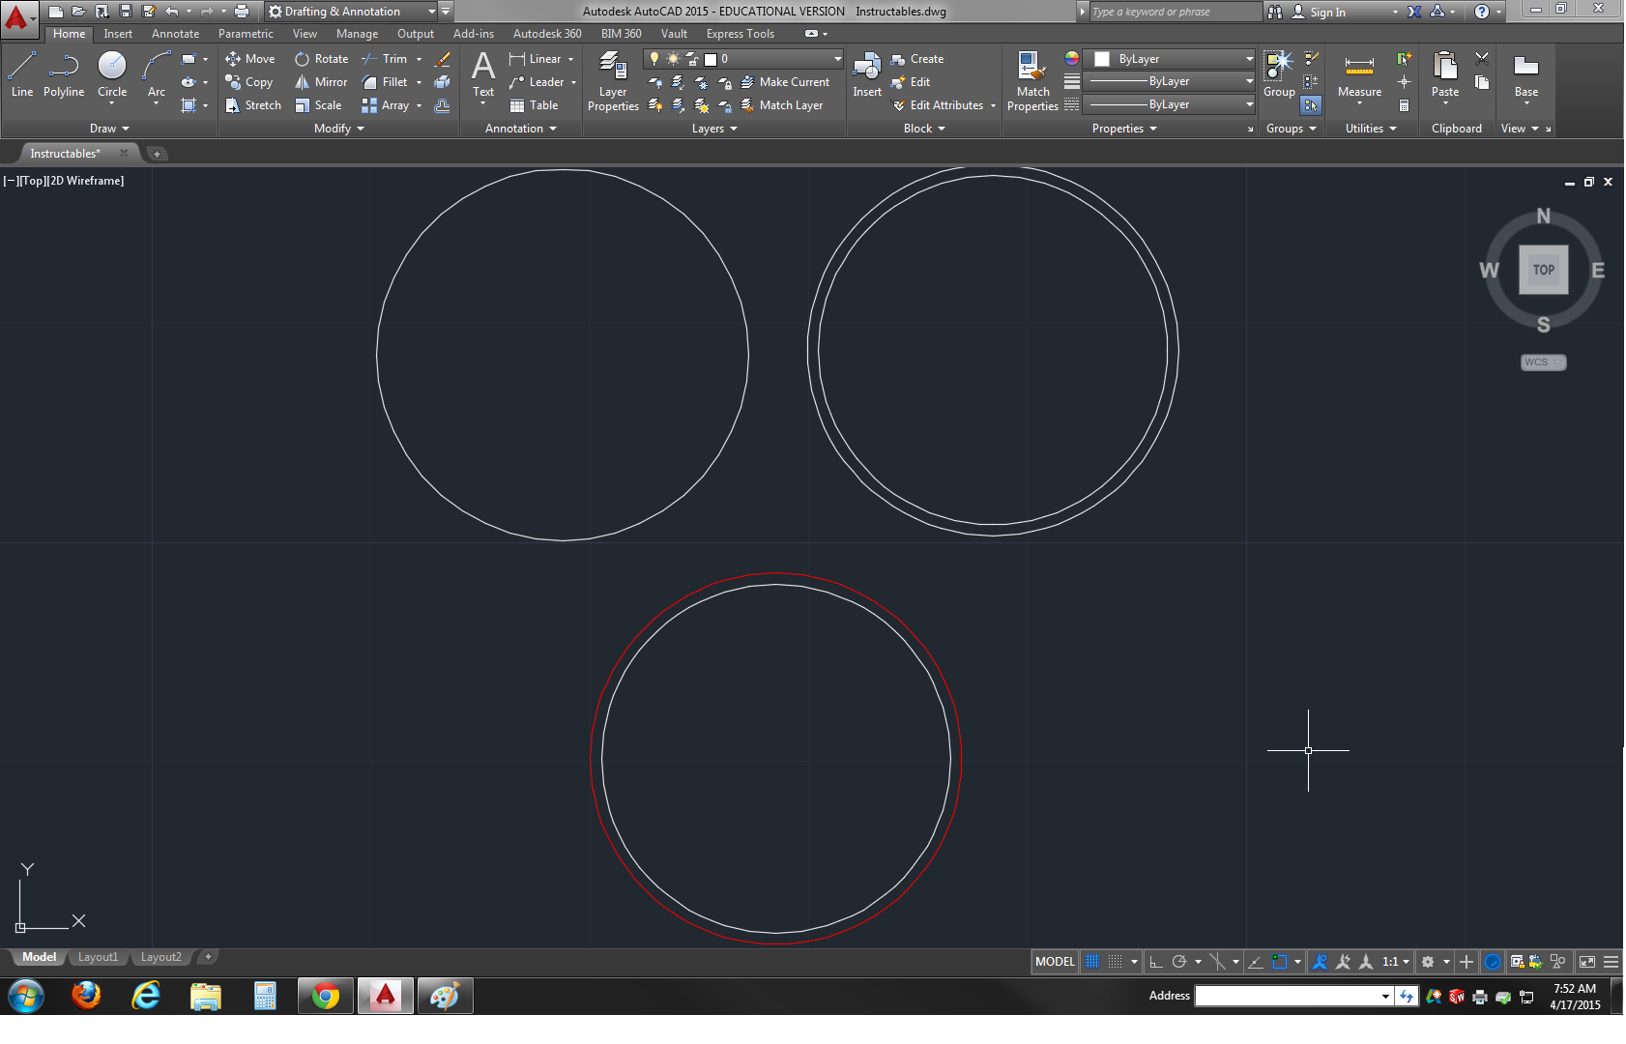Toggle the drawing grid display
Image resolution: width=1626 pixels, height=1044 pixels.
click(1092, 962)
